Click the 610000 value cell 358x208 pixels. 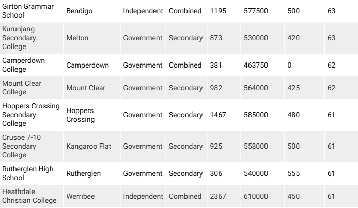[x=256, y=197]
